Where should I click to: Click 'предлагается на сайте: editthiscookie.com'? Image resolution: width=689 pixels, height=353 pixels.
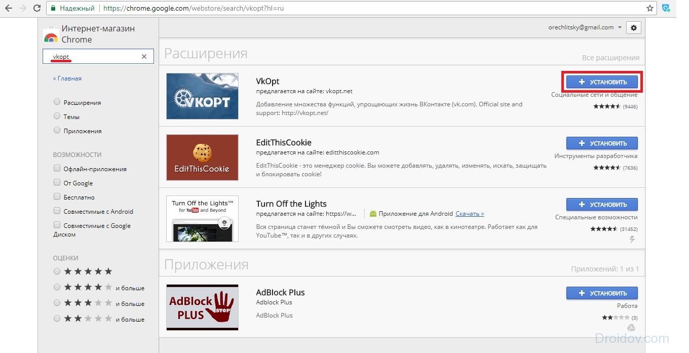317,152
